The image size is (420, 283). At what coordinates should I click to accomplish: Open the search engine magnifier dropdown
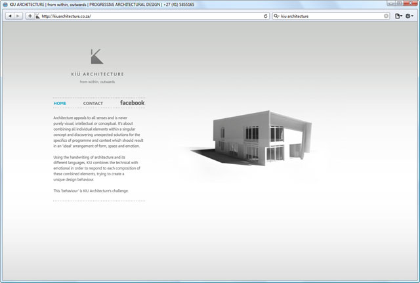tap(276, 16)
